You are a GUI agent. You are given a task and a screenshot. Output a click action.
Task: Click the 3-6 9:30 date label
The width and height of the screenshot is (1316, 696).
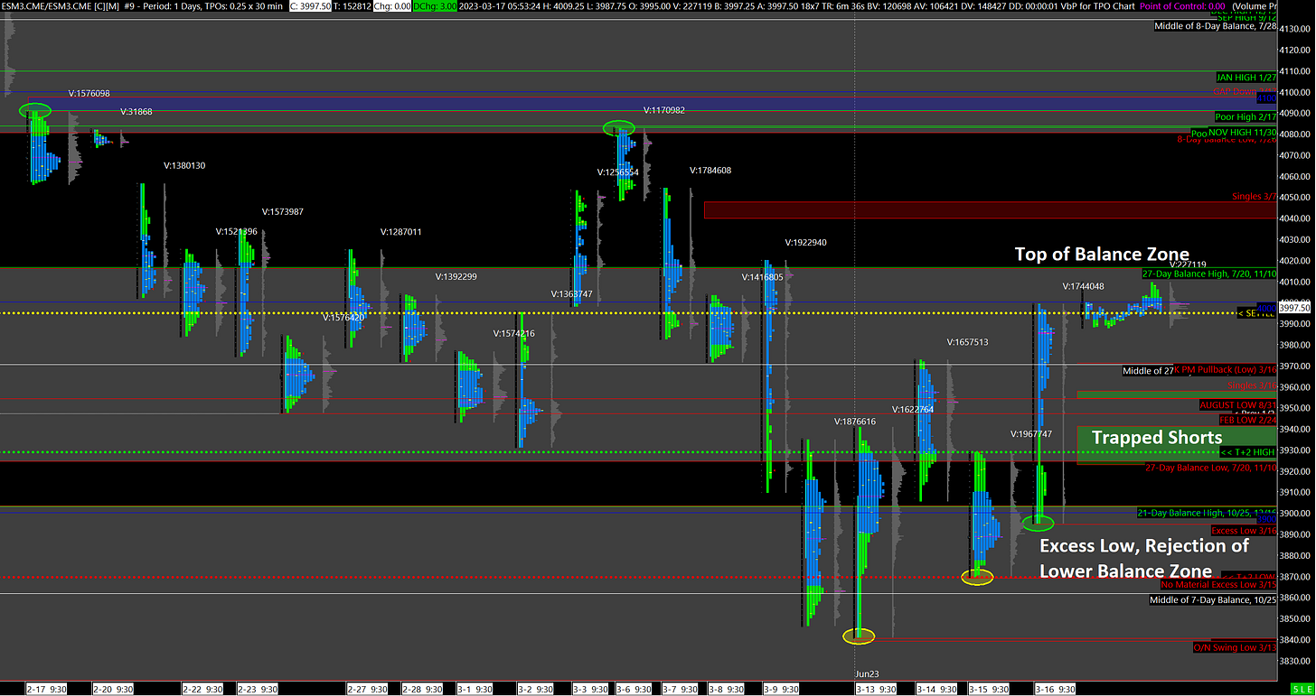[x=635, y=689]
